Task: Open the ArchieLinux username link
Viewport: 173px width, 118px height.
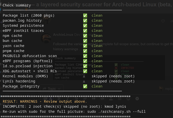Action: [63, 35]
